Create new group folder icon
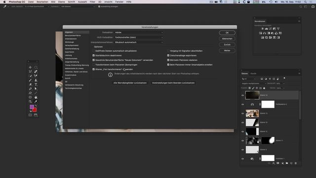 [287, 163]
